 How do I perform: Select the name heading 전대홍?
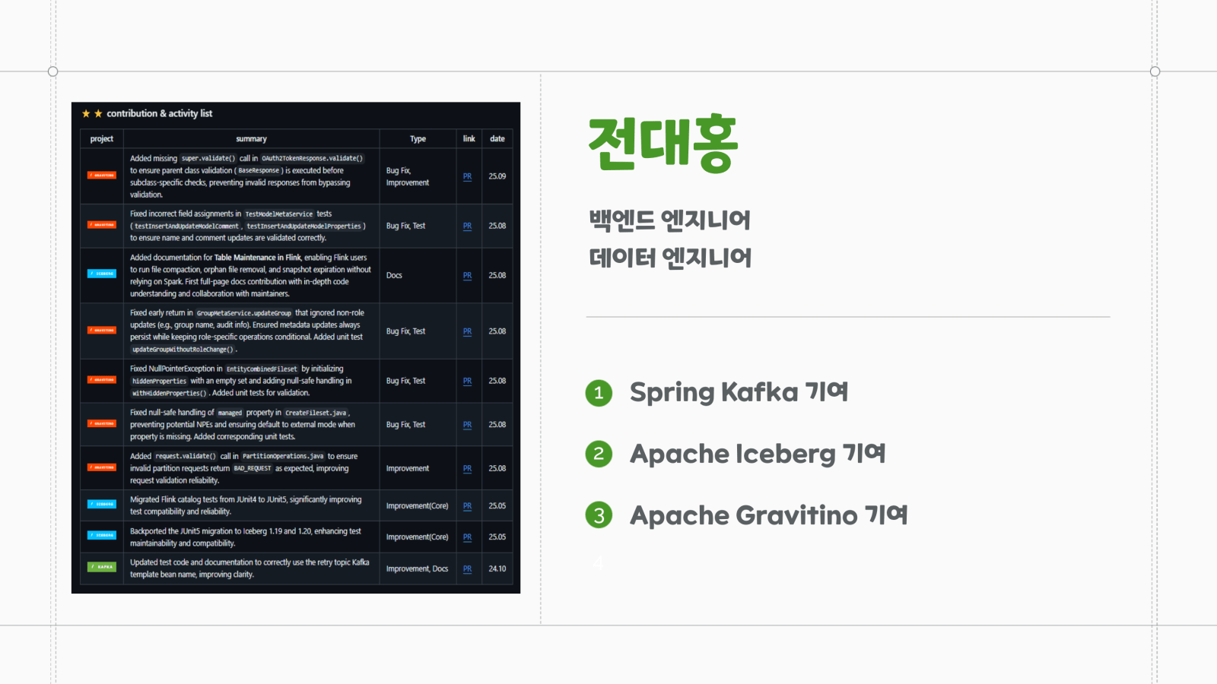[x=663, y=144]
